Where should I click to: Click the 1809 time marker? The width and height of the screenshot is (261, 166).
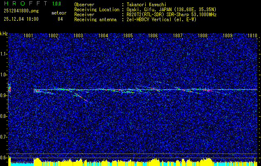click(x=227, y=35)
